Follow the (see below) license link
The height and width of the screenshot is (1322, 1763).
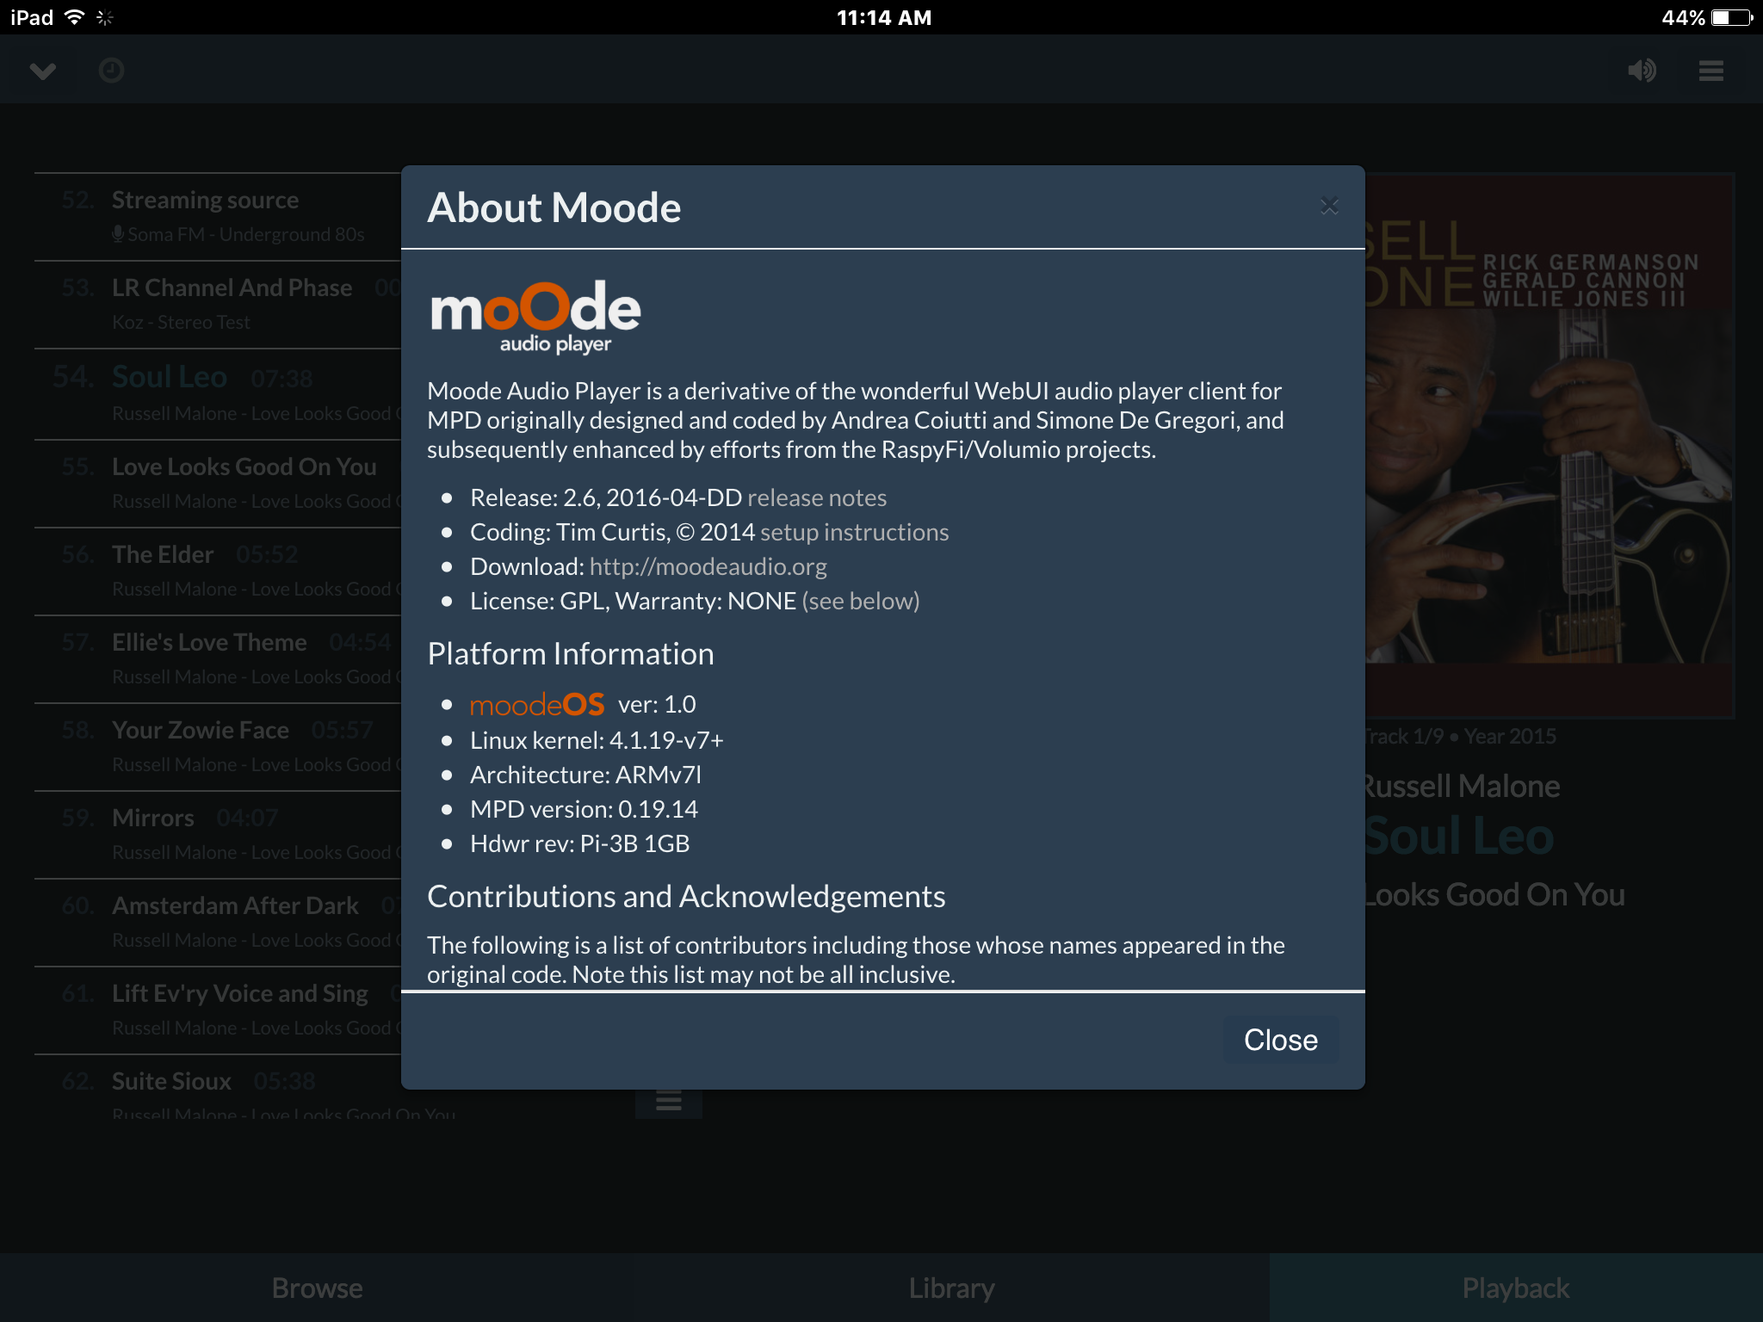861,601
